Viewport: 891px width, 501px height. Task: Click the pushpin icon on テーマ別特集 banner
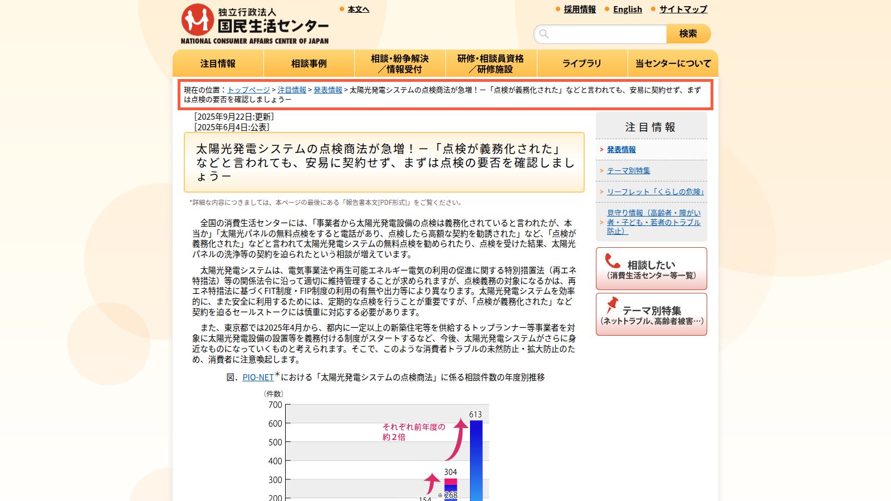(x=612, y=304)
